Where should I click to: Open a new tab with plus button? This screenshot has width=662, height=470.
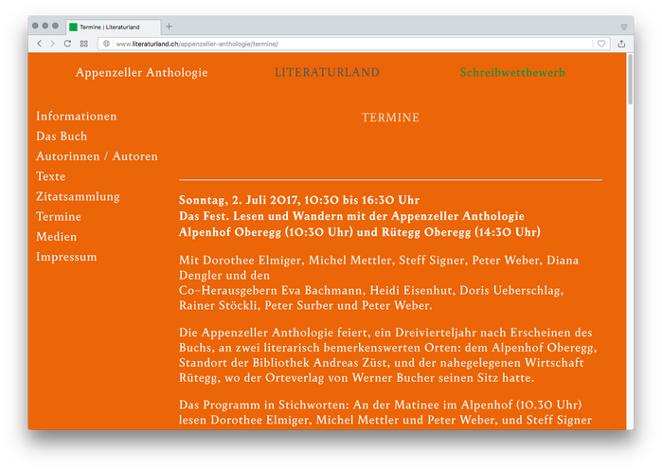(x=169, y=27)
